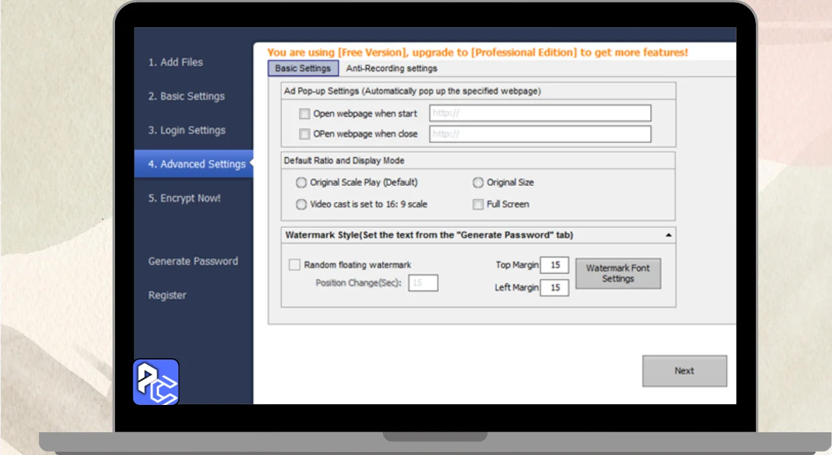
Task: Select 5. Encrypt Now! in sidebar
Action: [x=185, y=198]
